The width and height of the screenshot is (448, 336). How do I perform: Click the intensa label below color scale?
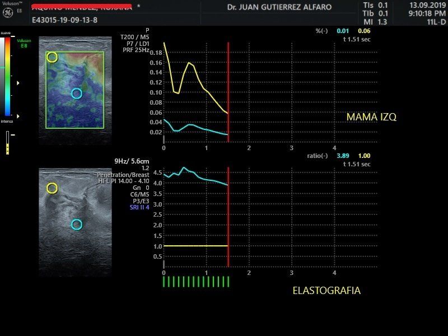coord(7,122)
